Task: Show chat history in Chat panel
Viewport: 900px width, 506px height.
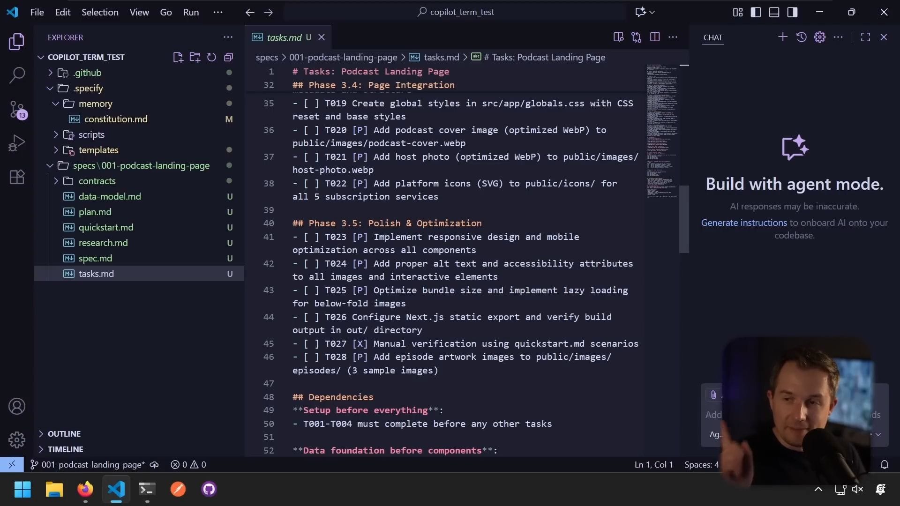Action: tap(801, 37)
